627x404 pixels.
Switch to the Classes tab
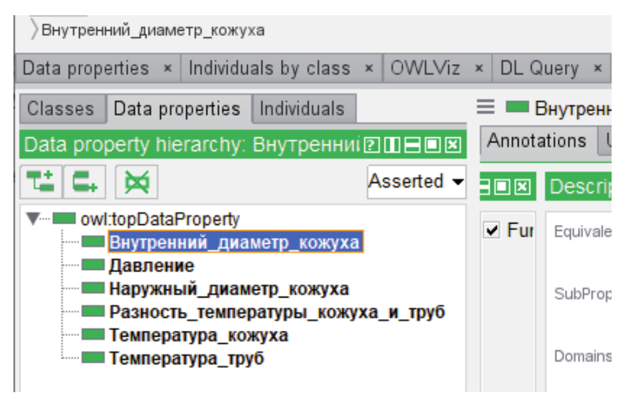[x=60, y=109]
